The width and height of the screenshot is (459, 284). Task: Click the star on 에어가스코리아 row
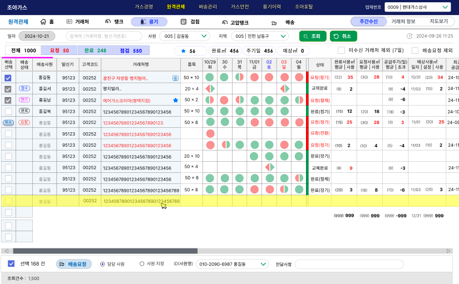175,100
